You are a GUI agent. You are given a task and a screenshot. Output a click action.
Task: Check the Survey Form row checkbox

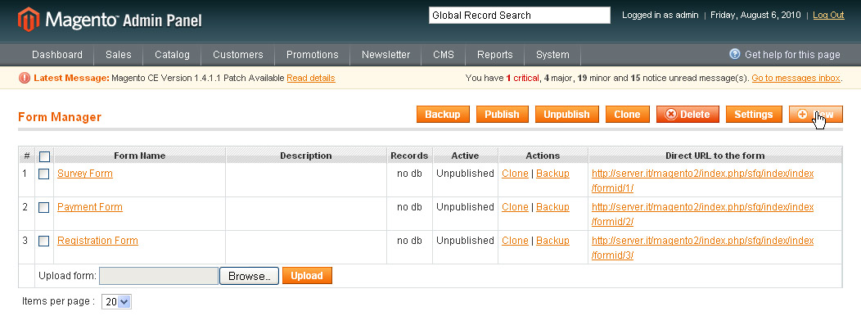tap(44, 174)
